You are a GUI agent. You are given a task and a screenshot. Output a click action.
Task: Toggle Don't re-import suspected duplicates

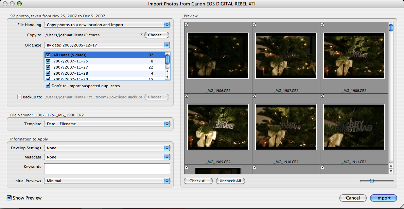pos(48,86)
